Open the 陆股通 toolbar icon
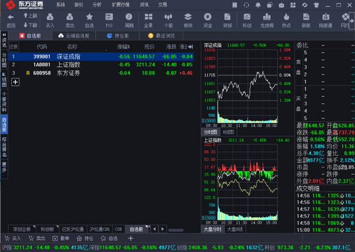 [x=325, y=17]
